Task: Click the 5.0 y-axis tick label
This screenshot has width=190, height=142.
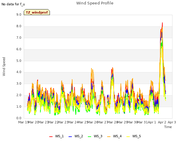Action: click(x=19, y=61)
